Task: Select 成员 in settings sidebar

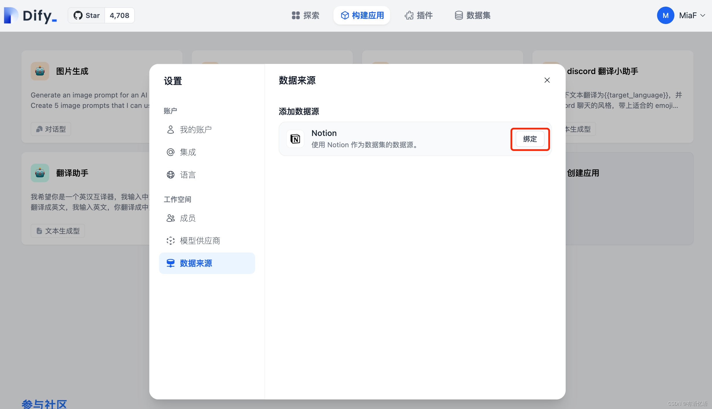Action: (207, 218)
